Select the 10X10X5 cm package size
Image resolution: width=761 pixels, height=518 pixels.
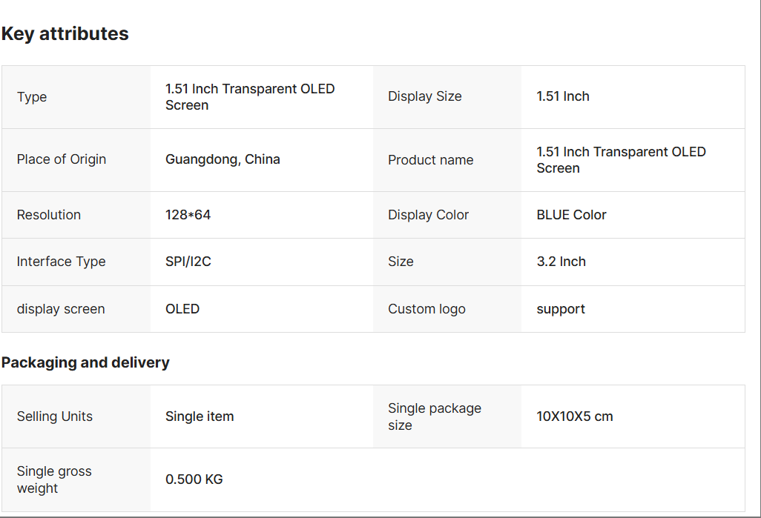click(575, 416)
